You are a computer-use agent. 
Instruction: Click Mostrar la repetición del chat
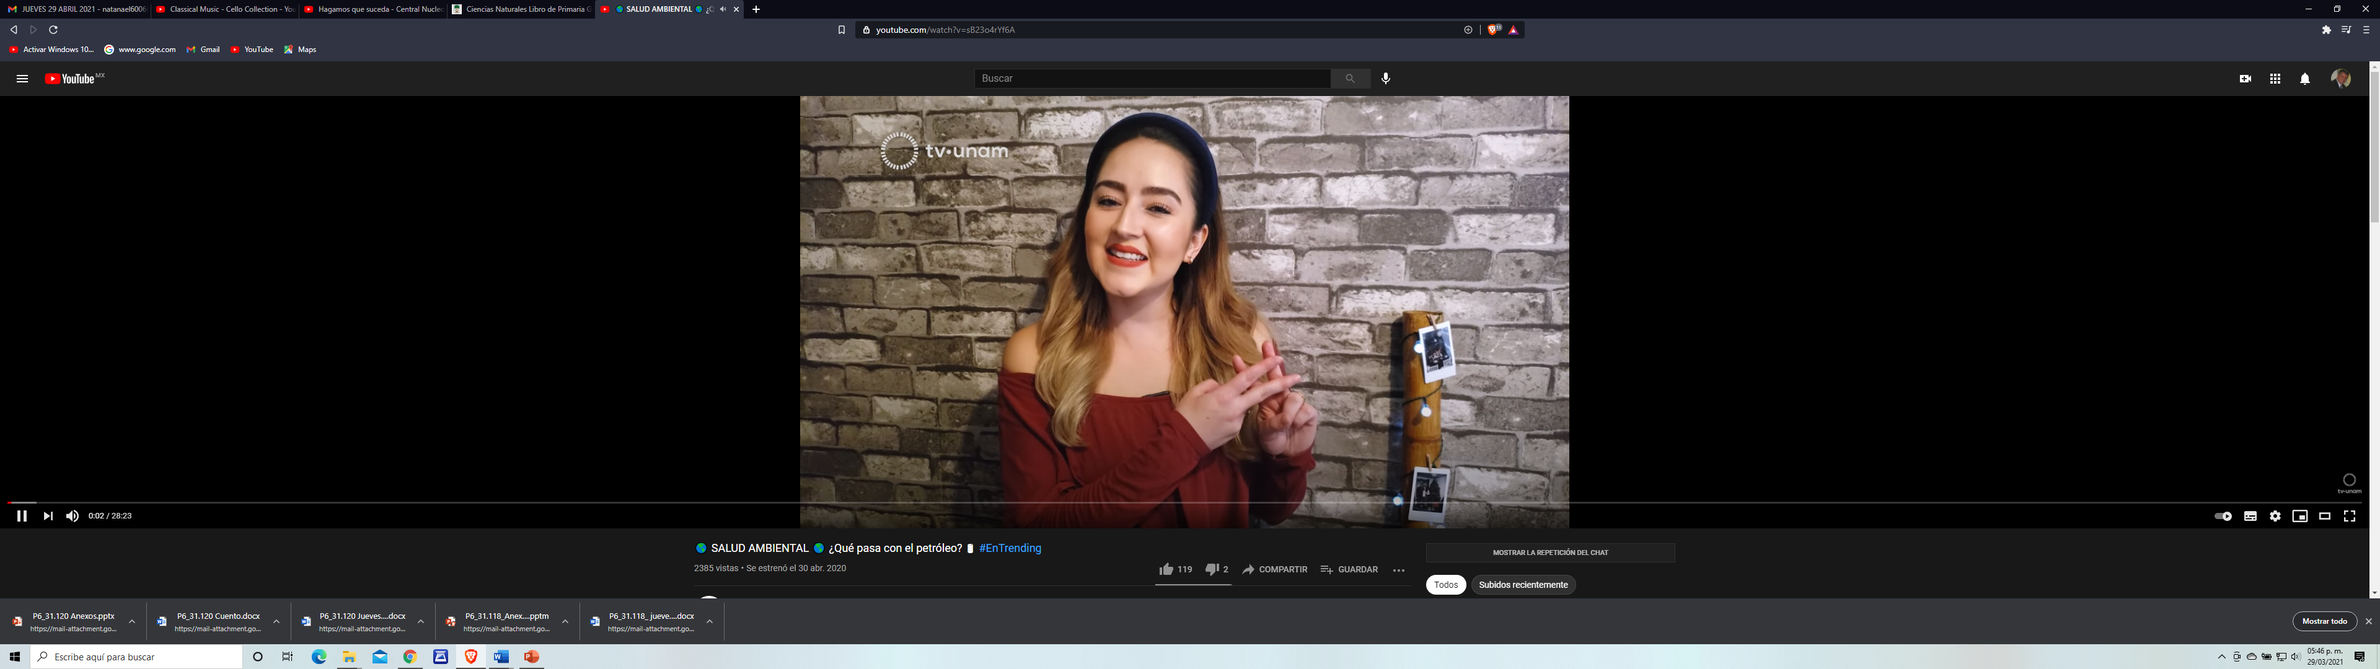click(x=1549, y=553)
